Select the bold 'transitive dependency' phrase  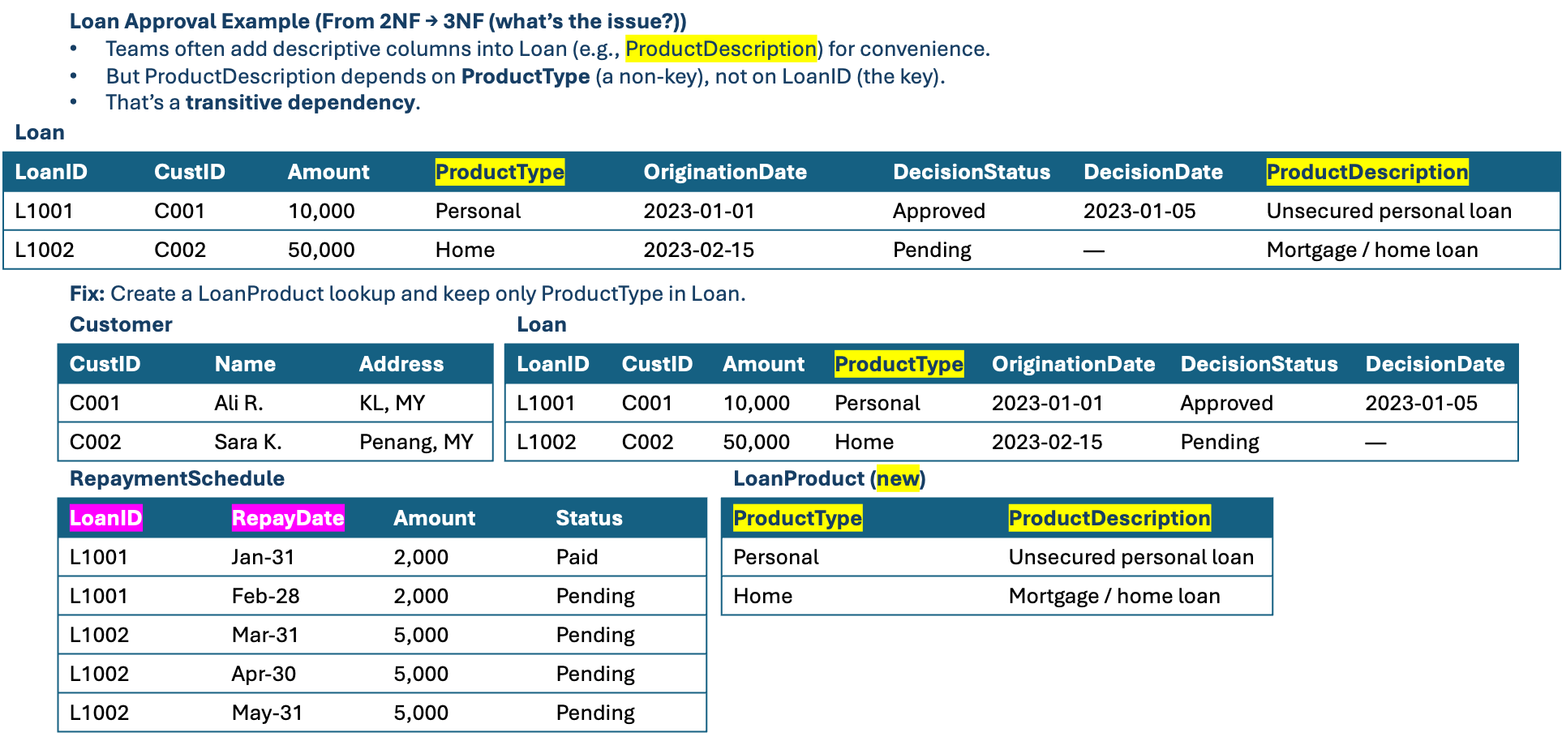300,102
